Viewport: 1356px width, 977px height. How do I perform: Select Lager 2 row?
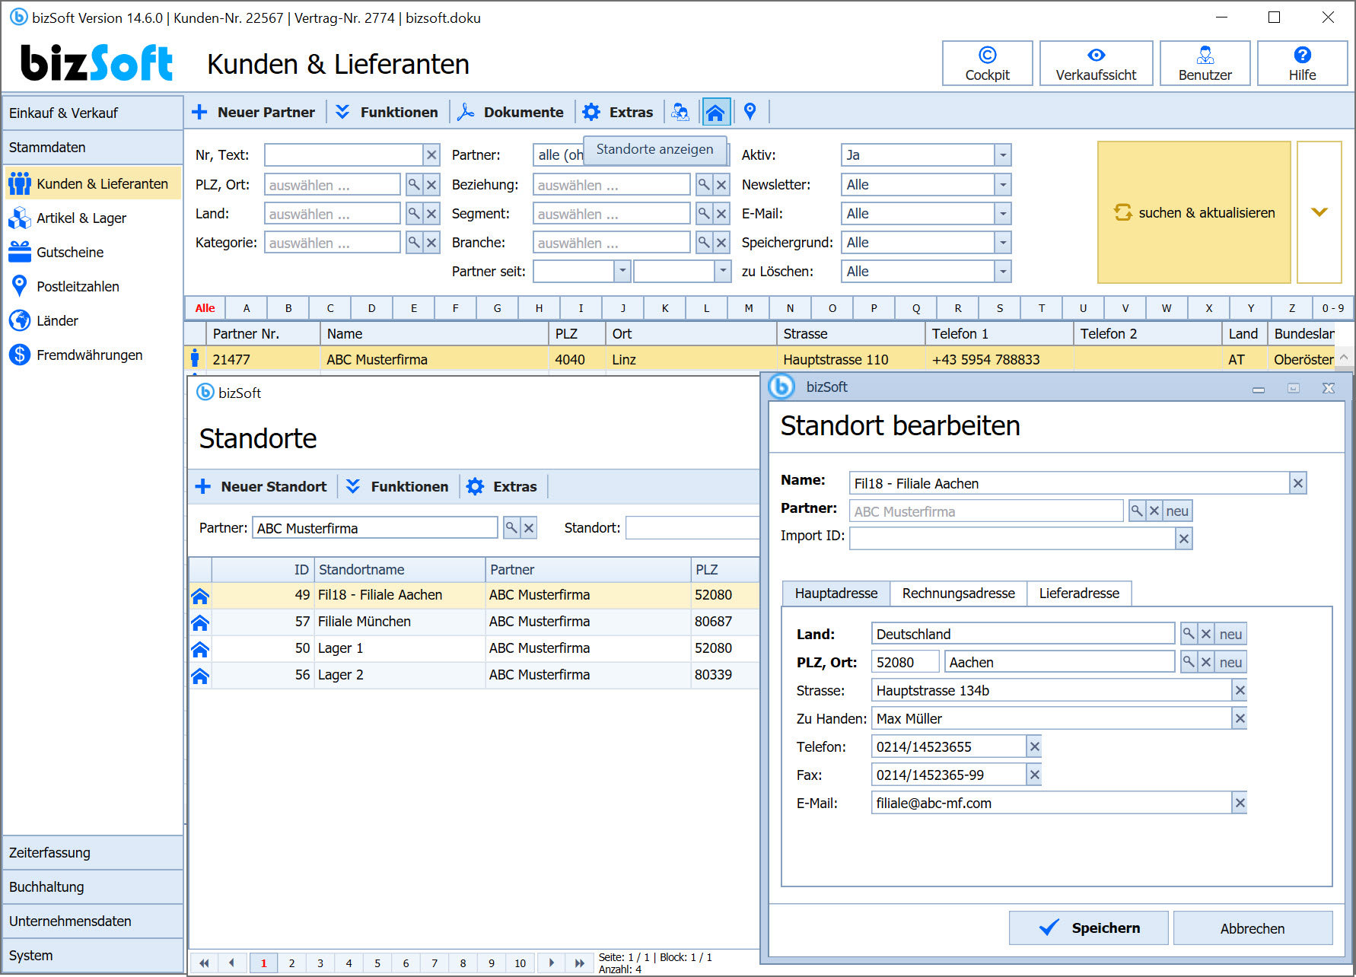pos(474,675)
